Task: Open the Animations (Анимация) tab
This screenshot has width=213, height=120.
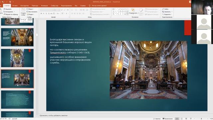Action: click(44, 6)
